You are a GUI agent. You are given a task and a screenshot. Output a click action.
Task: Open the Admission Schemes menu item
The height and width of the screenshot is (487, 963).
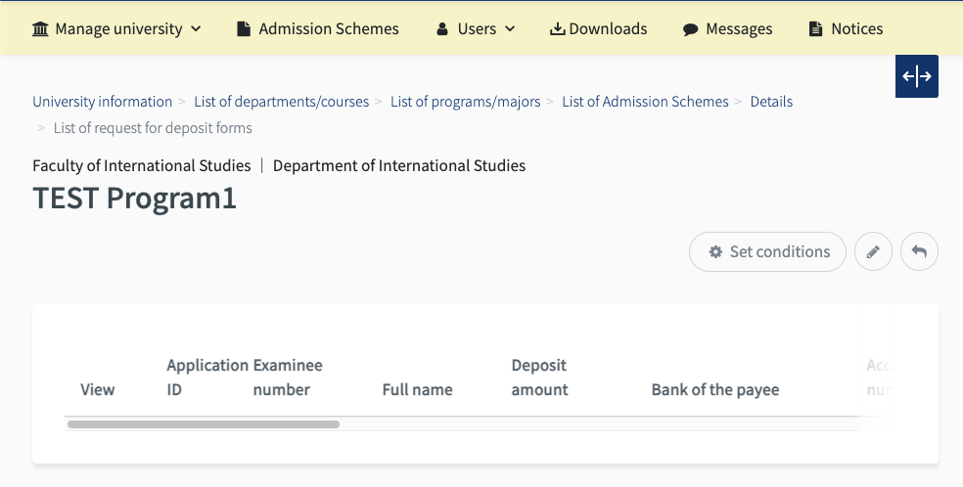329,28
